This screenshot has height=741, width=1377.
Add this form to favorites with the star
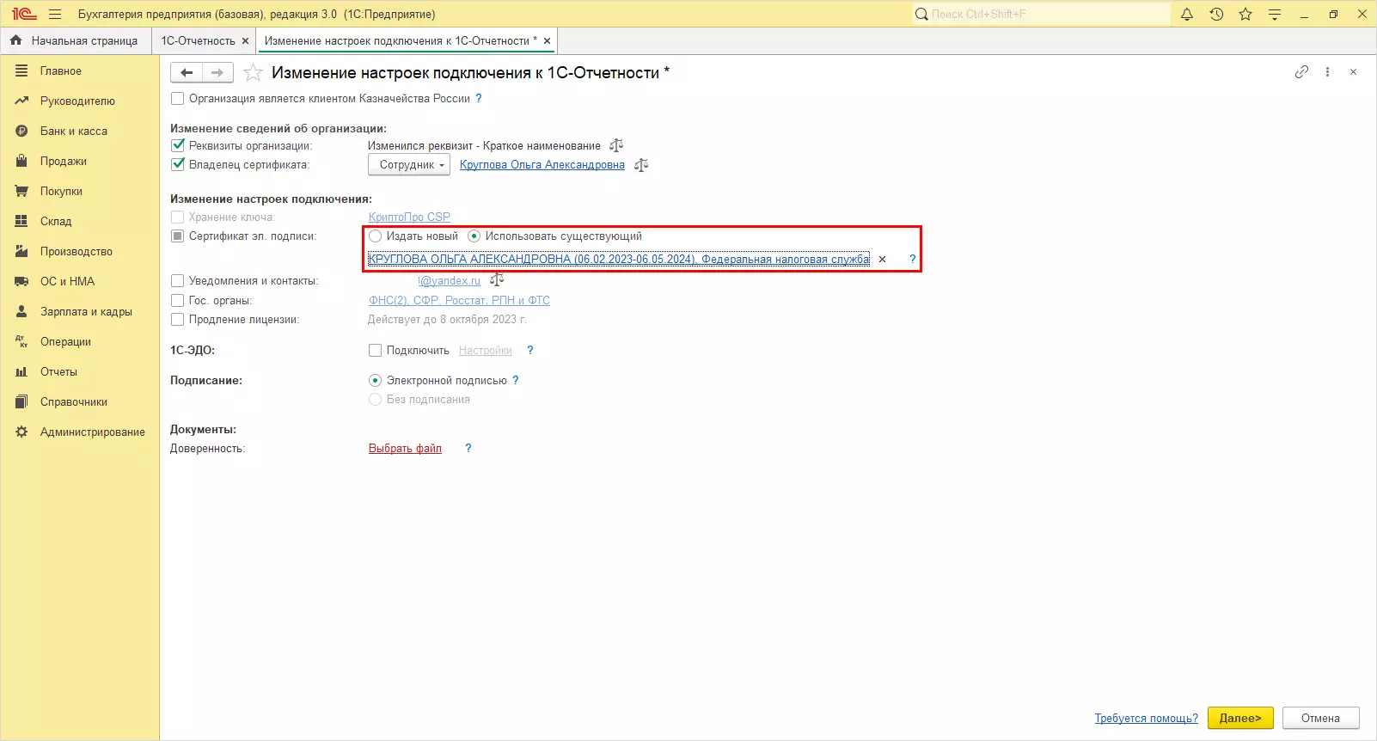point(253,73)
